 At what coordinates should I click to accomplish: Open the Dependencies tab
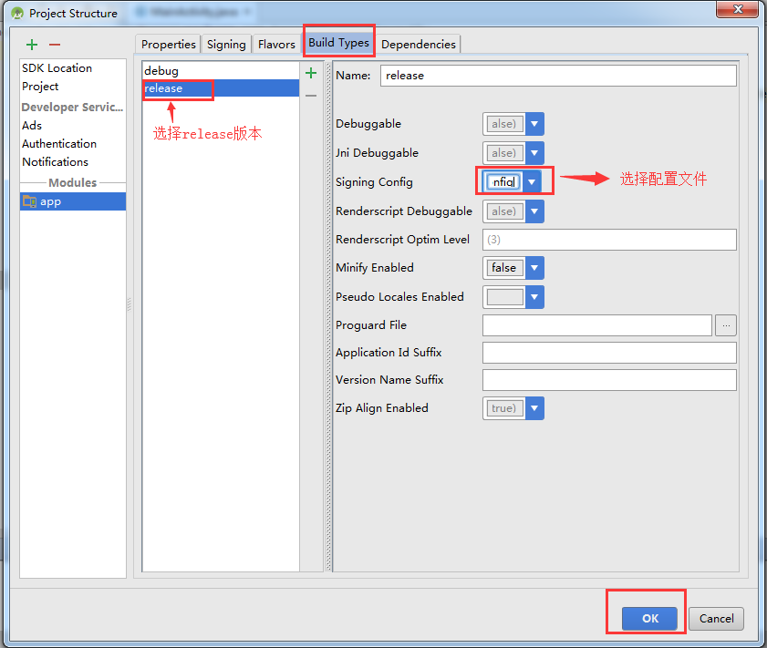(419, 44)
